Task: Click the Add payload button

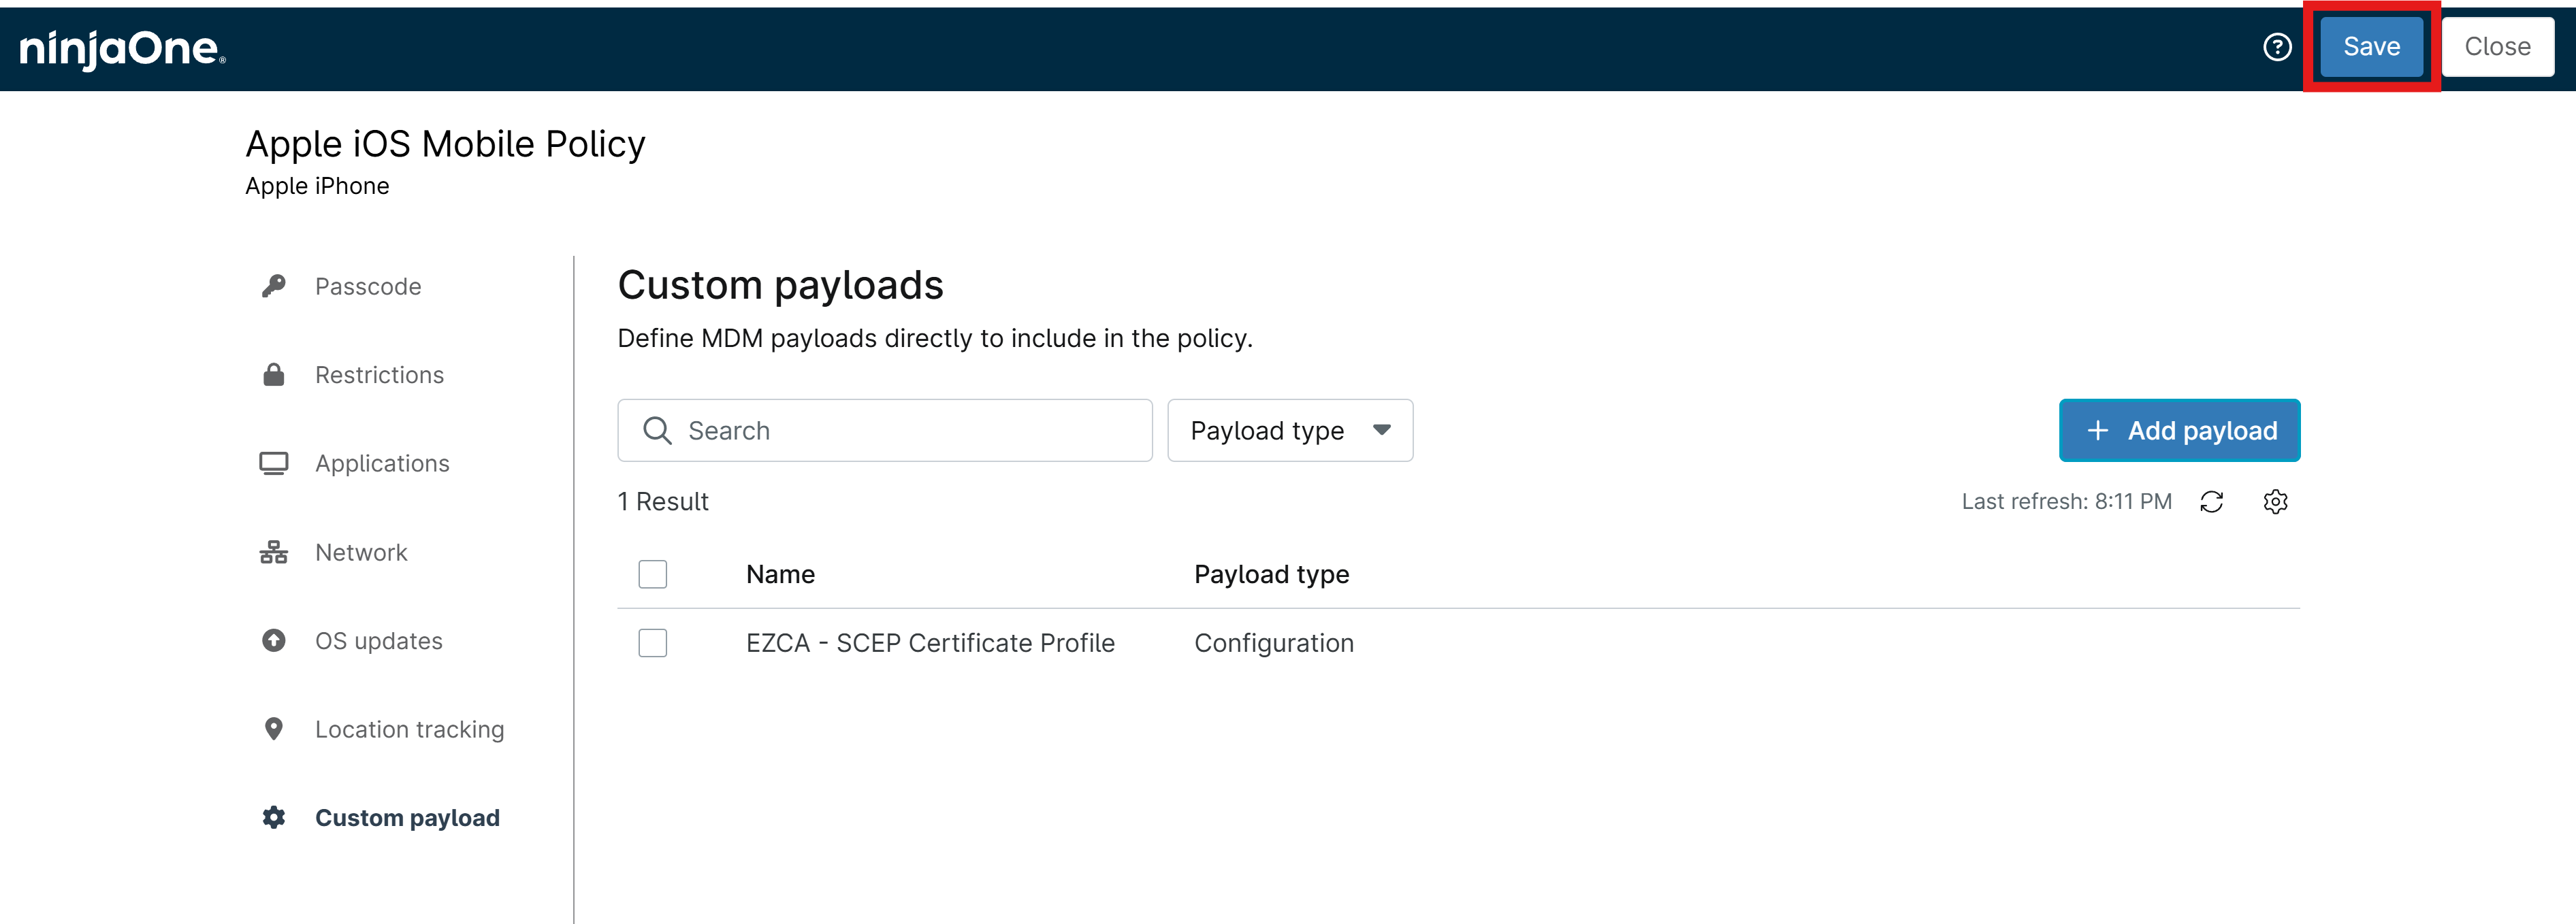Action: (2179, 430)
